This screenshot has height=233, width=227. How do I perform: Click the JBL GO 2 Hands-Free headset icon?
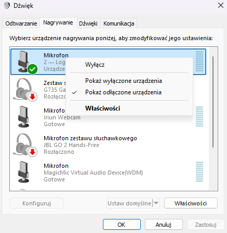click(x=25, y=145)
